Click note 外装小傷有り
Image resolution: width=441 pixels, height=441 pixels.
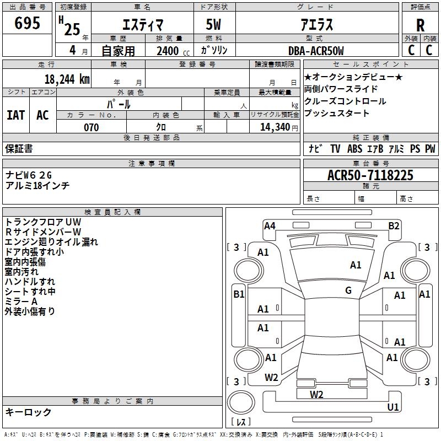(x=30, y=311)
